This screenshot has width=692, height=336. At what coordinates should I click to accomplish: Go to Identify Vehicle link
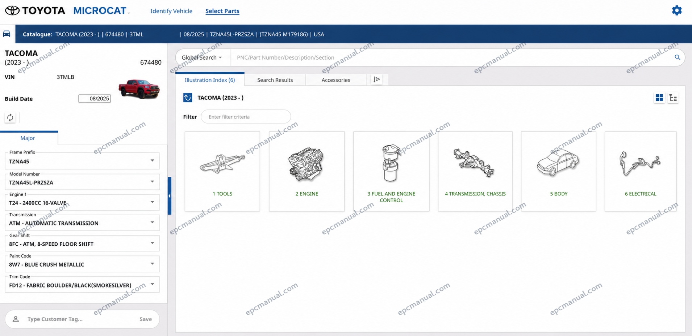[171, 11]
